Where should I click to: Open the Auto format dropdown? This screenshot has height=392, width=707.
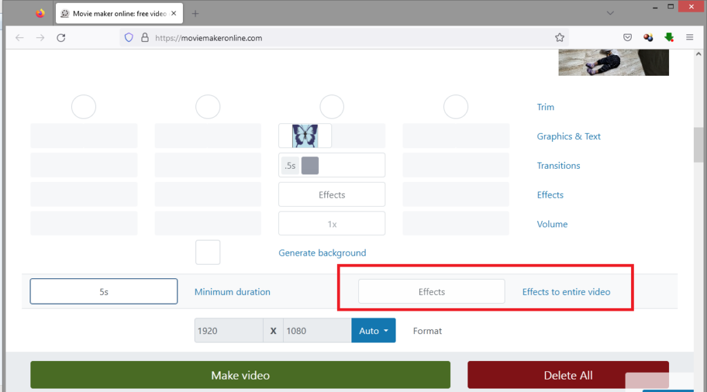pyautogui.click(x=373, y=331)
